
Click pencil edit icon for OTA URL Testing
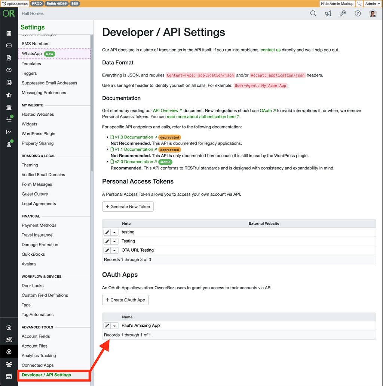tap(107, 250)
